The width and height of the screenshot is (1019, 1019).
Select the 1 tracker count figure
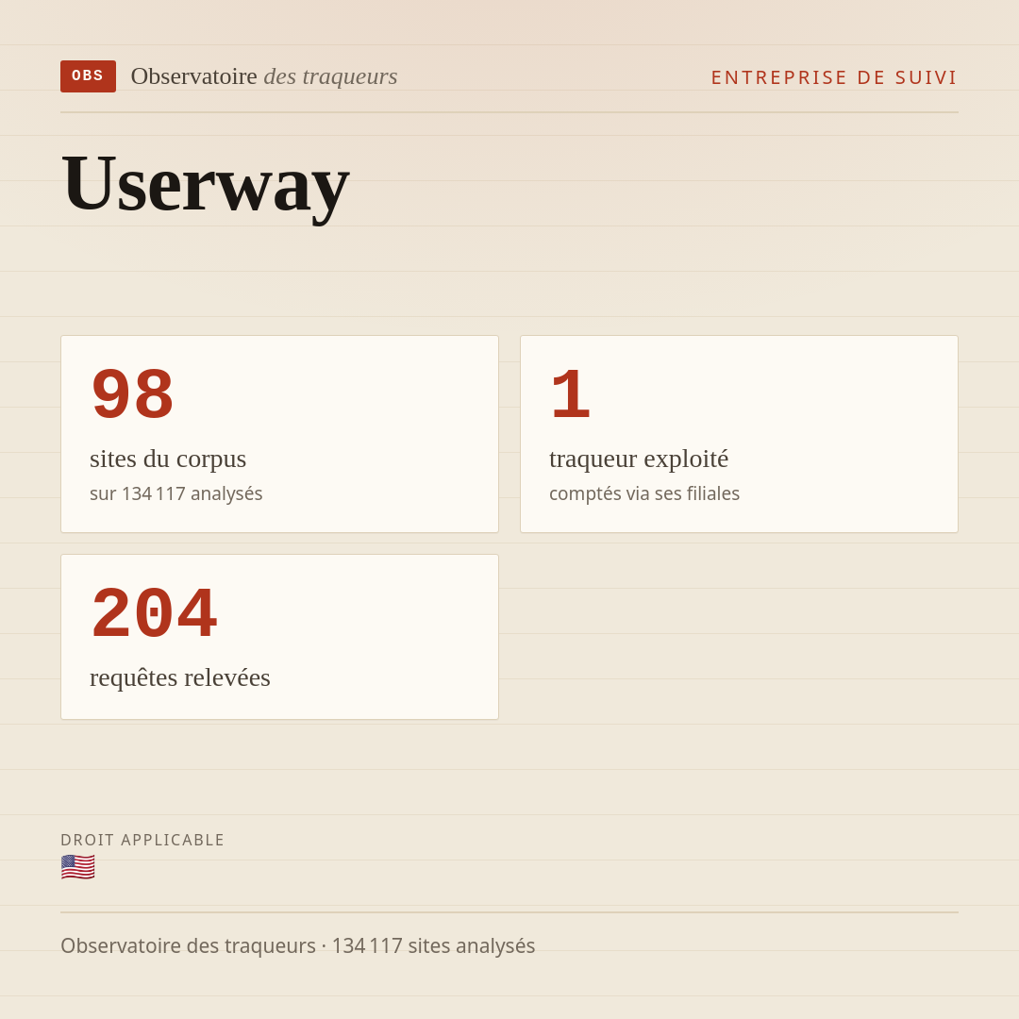(x=571, y=395)
